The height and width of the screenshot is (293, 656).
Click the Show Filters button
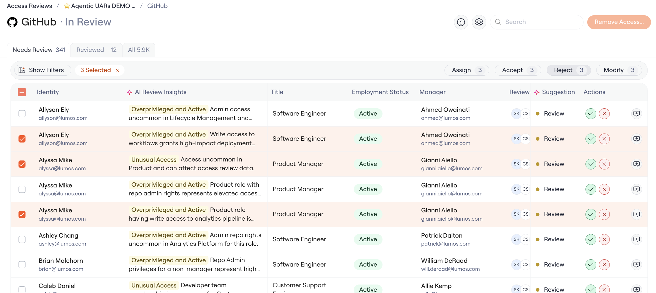click(42, 70)
